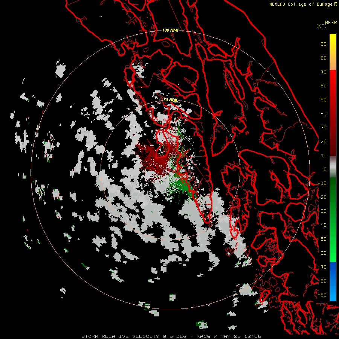
Task: Click the 80 value on velocity legend
Action: tap(324, 58)
